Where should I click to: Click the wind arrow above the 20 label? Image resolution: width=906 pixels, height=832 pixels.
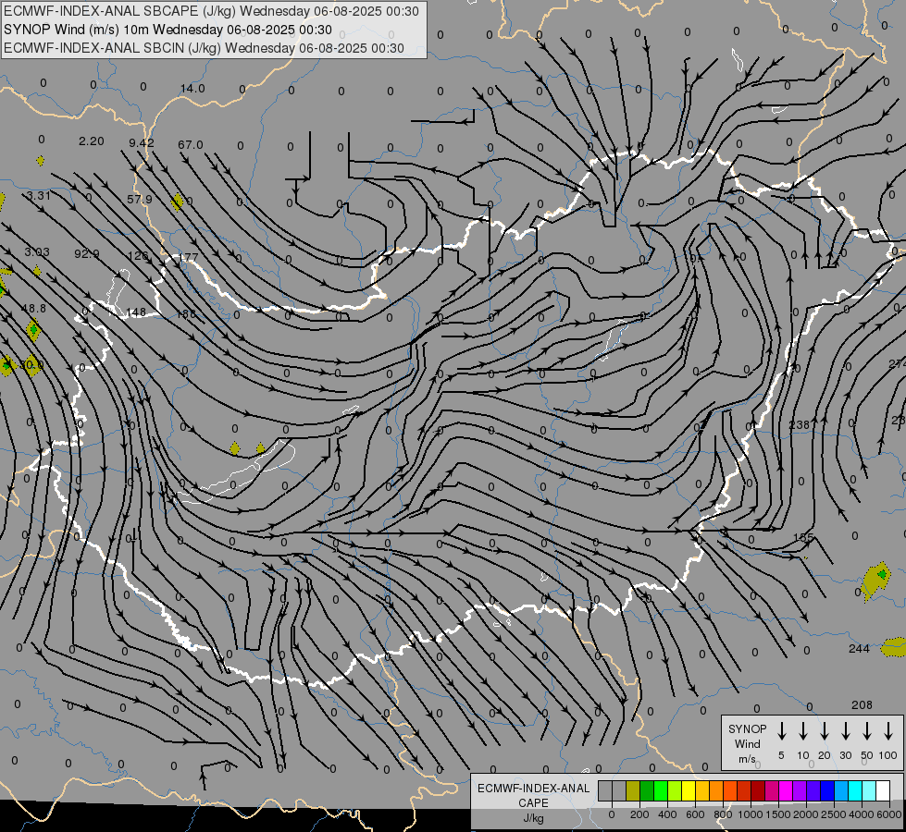824,731
